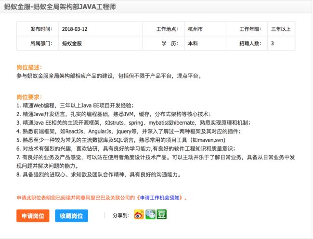Share the job posting to Weibo
The width and height of the screenshot is (313, 239).
coord(139,214)
